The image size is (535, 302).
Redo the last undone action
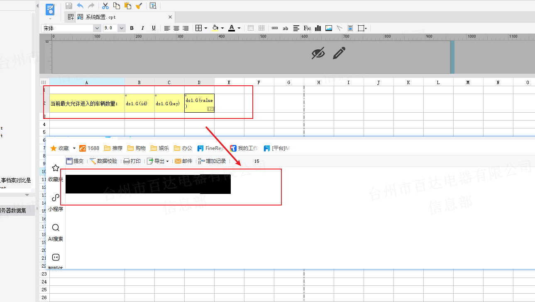pos(91,6)
